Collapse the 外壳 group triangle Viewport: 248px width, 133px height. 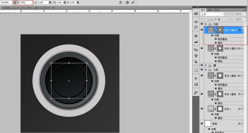coord(206,70)
